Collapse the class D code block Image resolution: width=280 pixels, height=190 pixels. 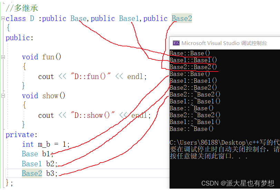(3, 18)
